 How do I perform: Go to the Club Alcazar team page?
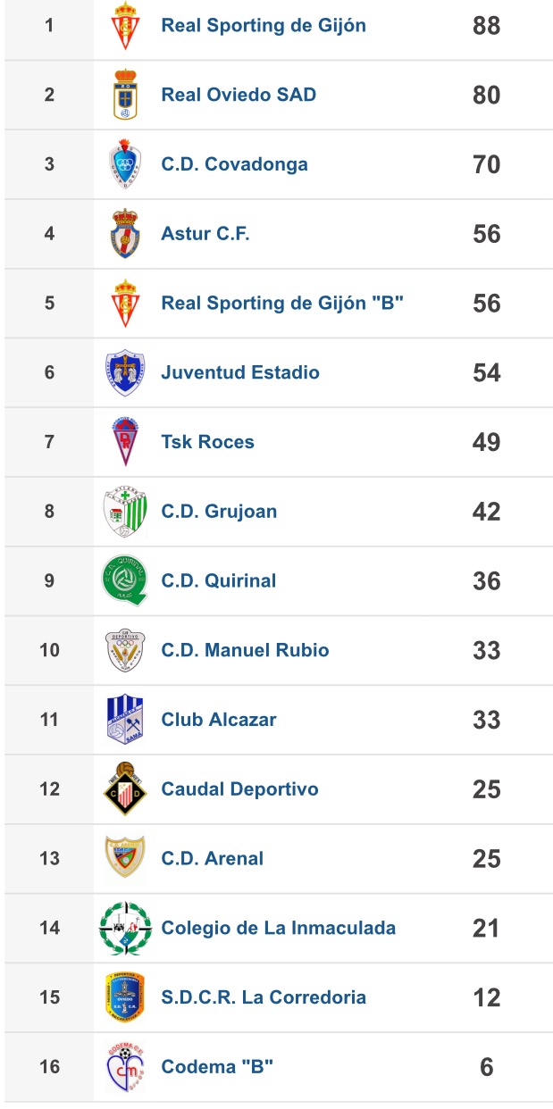(219, 720)
